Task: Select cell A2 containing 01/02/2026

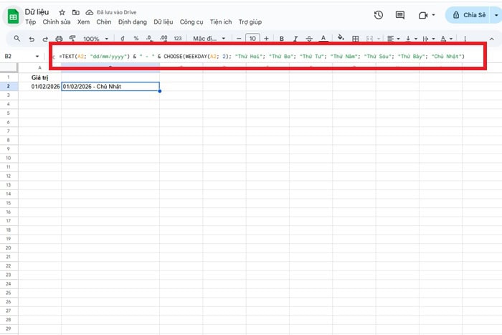Action: point(39,86)
